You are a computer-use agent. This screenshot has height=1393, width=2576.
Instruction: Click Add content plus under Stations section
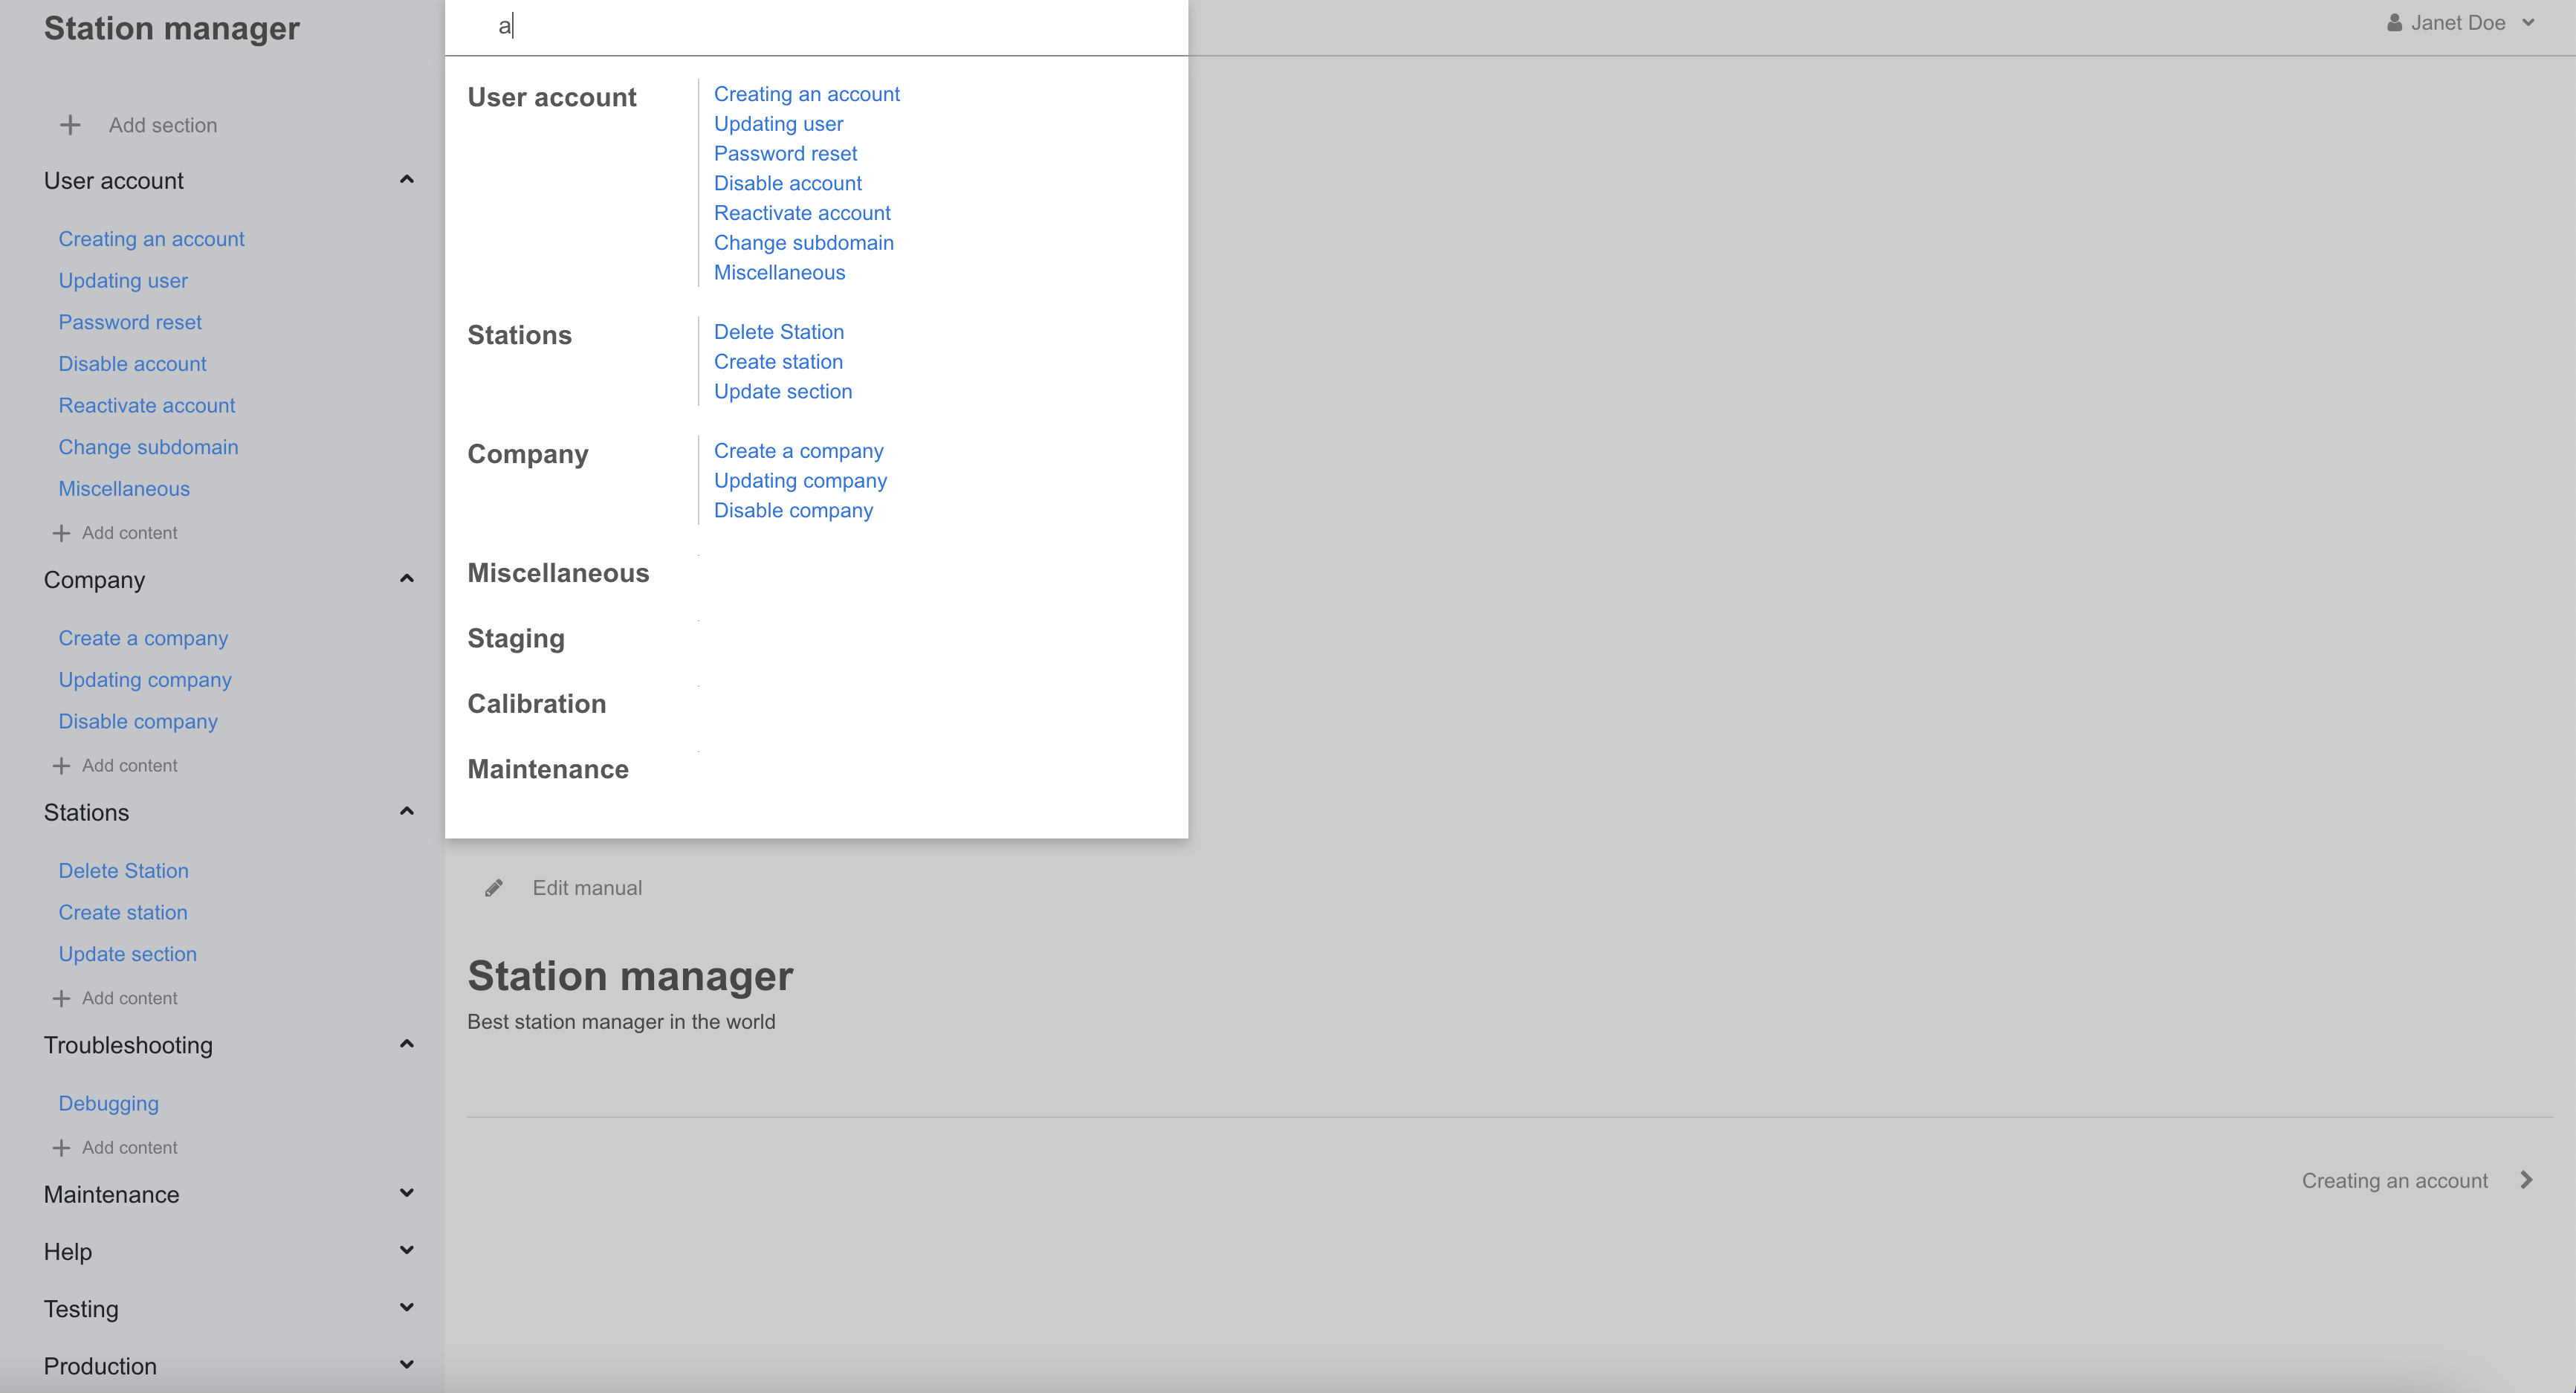[61, 998]
